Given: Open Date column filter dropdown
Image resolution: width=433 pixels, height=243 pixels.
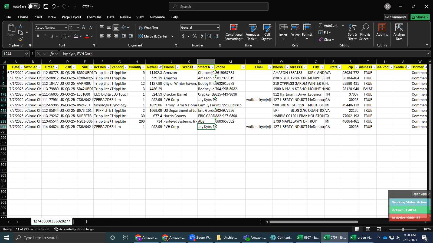Looking at the screenshot, I should pos(22,67).
